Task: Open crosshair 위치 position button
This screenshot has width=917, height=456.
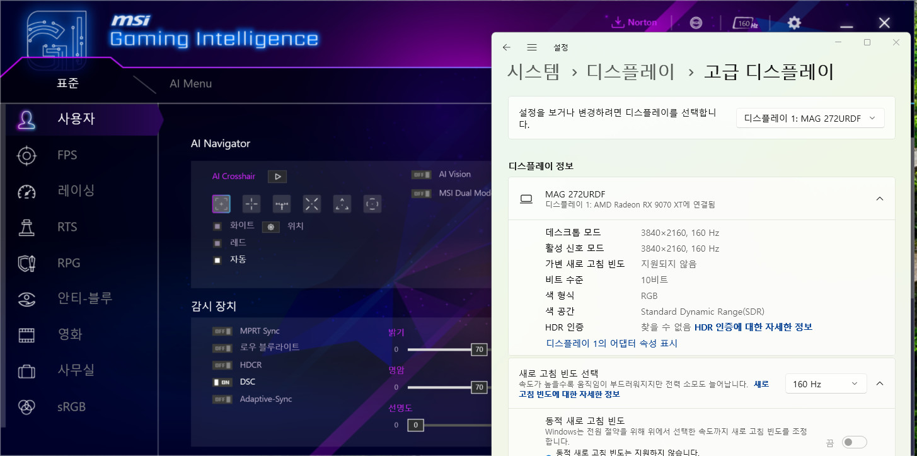Action: tap(271, 227)
